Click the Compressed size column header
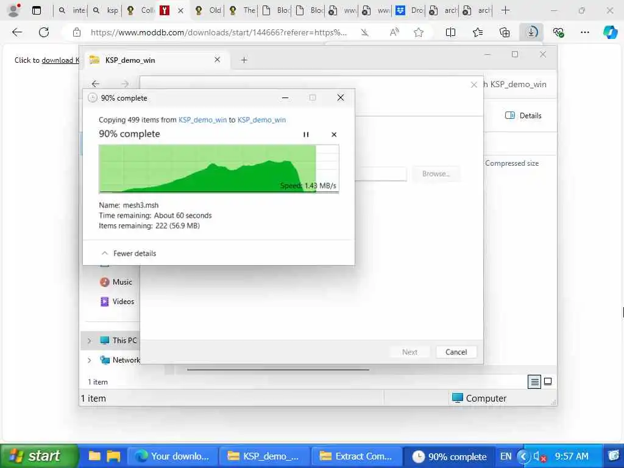The height and width of the screenshot is (468, 624). 512,163
